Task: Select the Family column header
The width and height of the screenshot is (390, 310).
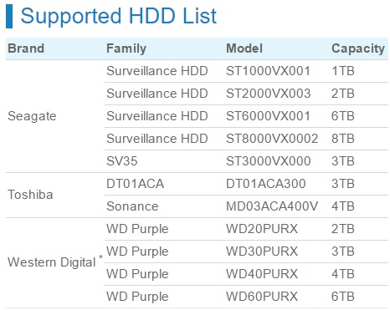Action: pos(126,48)
